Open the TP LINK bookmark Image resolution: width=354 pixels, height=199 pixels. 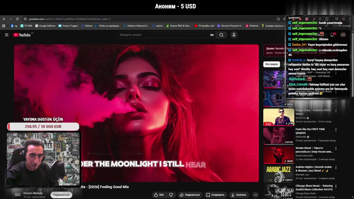point(26,26)
